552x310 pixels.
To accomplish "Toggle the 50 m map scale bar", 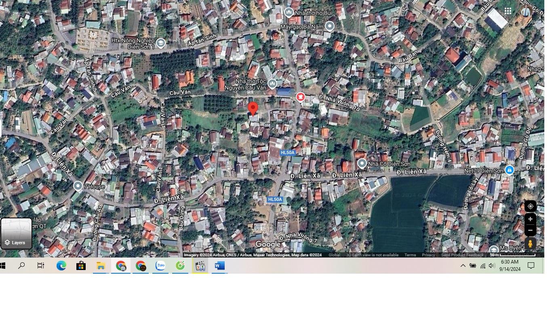I will [512, 255].
